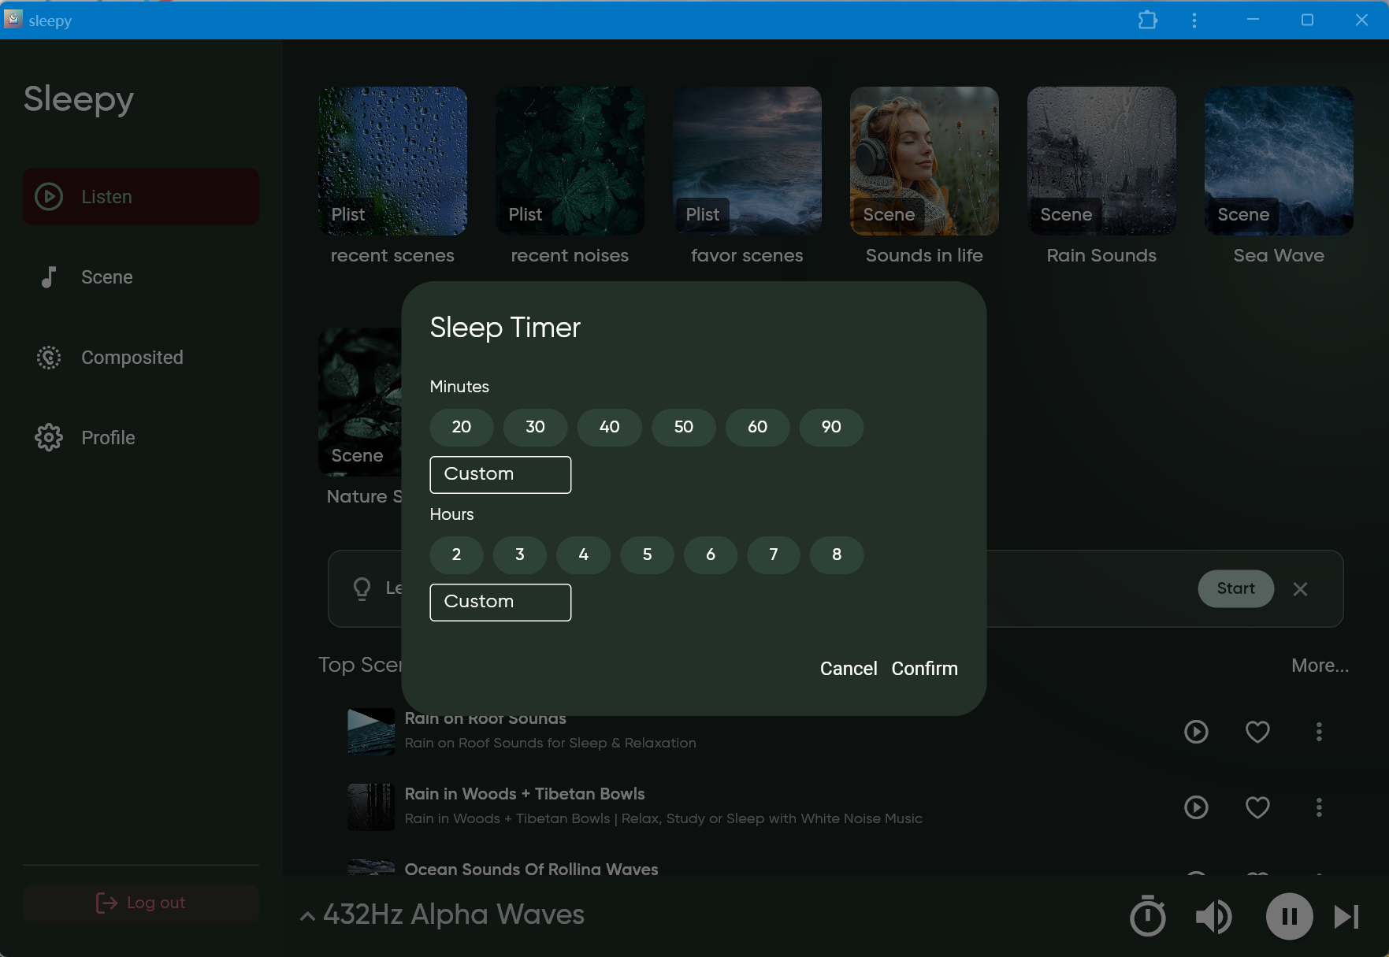Open the three-dot menu in the title bar
Viewport: 1389px width, 957px height.
pos(1194,20)
